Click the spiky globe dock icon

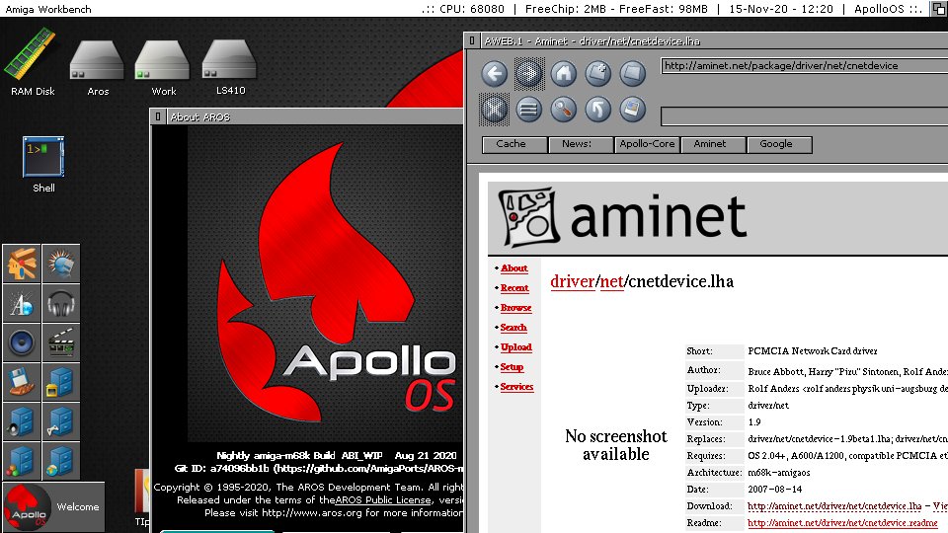coord(61,264)
